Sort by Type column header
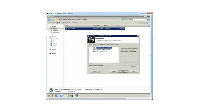 tap(111, 26)
